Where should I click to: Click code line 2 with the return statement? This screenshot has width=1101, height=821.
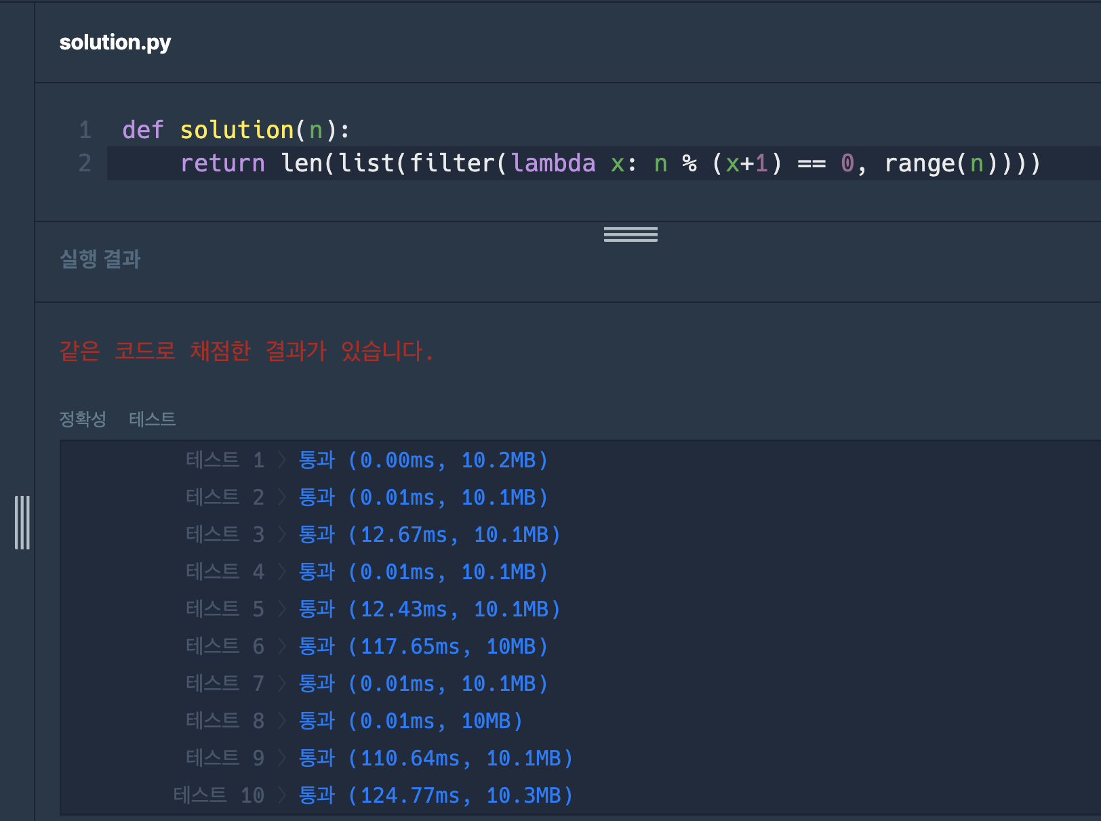[610, 163]
